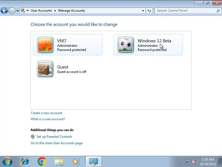Click Create a new account
Viewport: 222px width, 167px height.
coord(46,113)
